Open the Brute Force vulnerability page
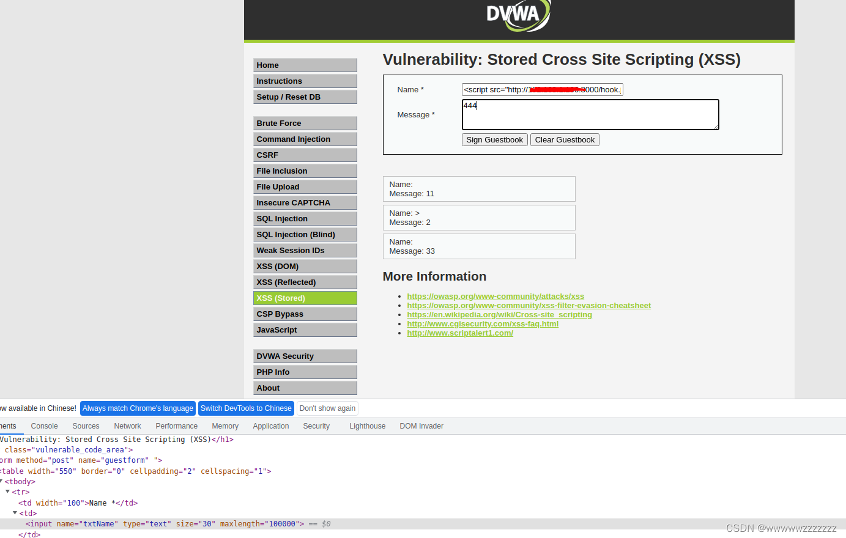The height and width of the screenshot is (538, 846). (x=305, y=123)
